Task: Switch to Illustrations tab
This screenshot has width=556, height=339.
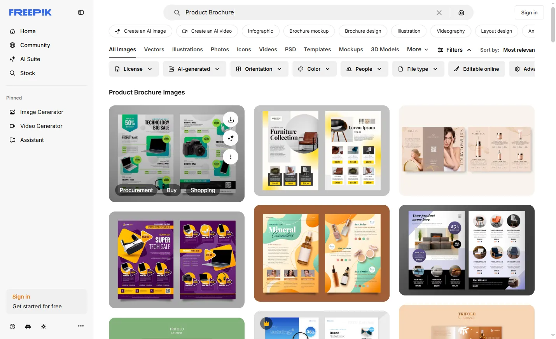Action: [187, 50]
